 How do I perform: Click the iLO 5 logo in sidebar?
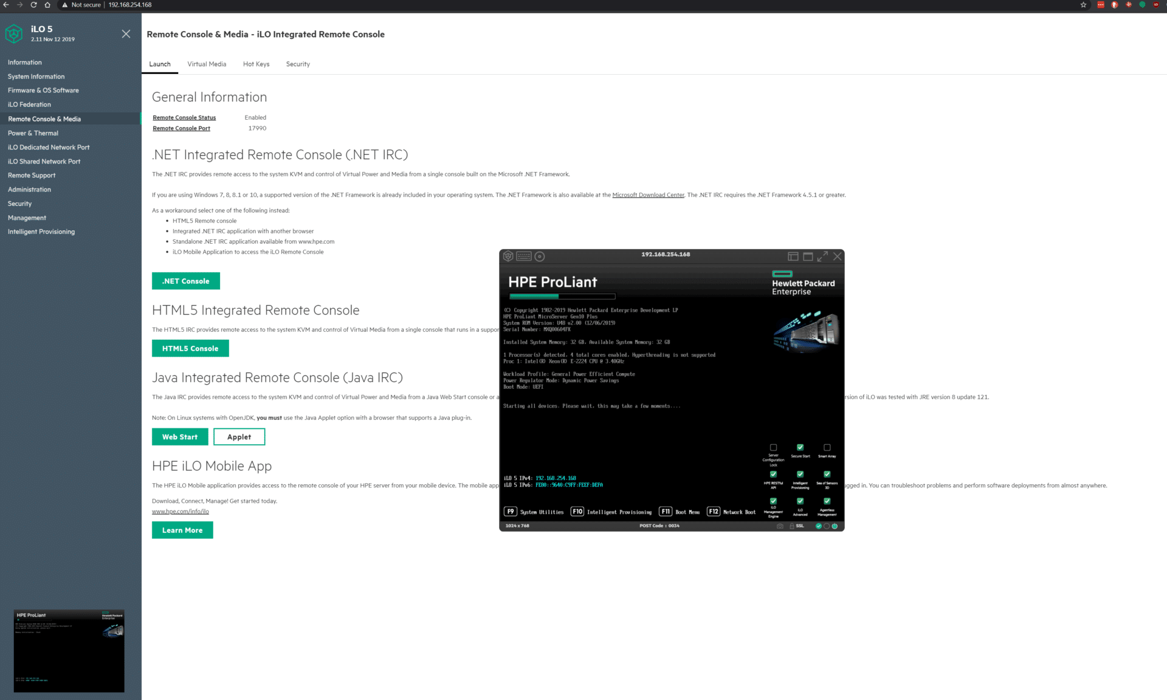(x=14, y=33)
